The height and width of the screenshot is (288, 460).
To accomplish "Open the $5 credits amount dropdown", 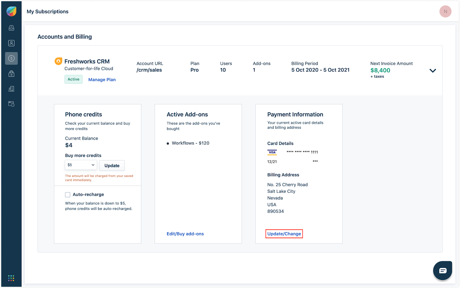I will click(x=81, y=165).
